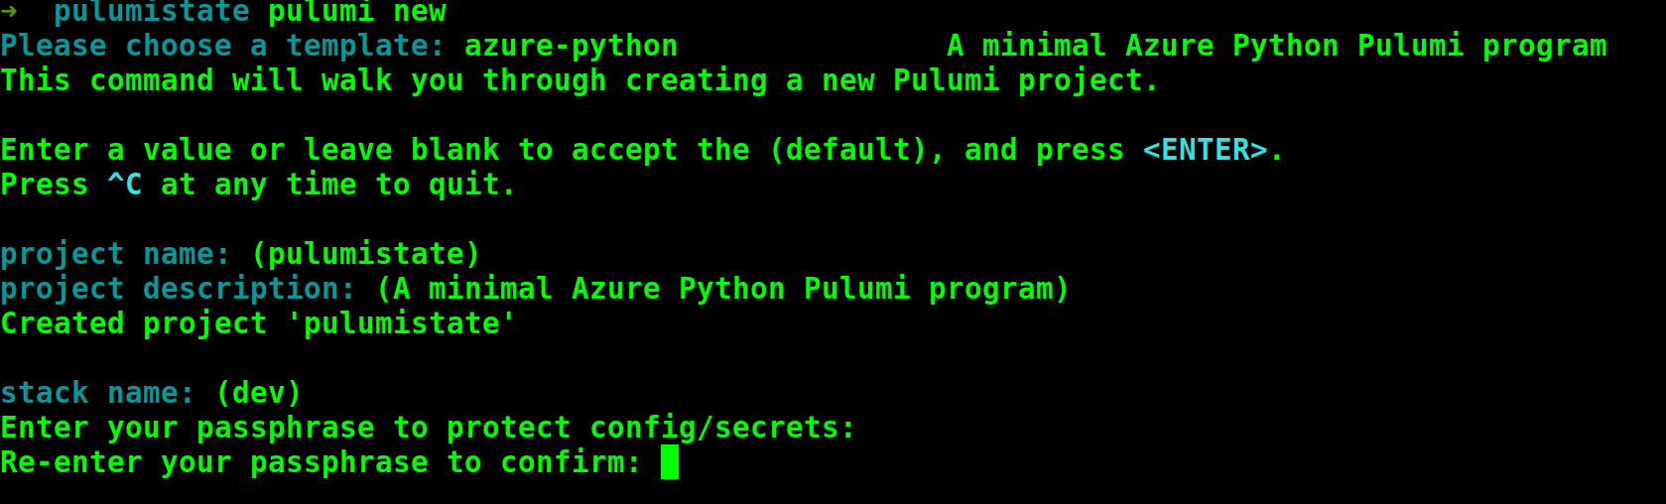
Task: Select the azure-python template text
Action: tap(571, 47)
